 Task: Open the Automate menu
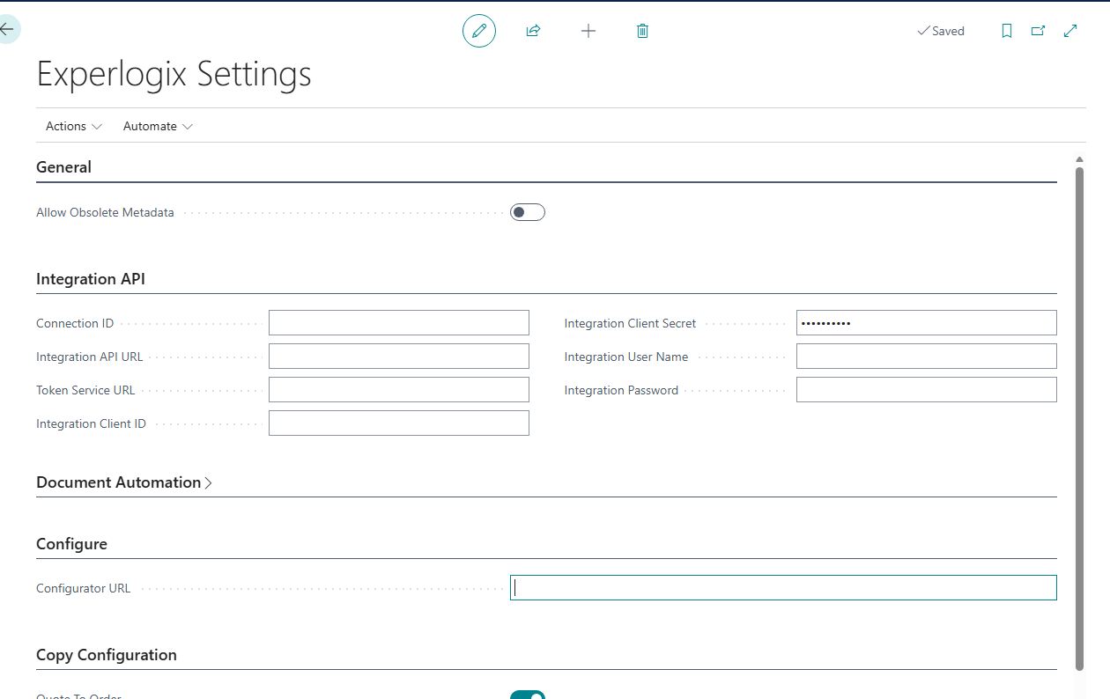click(158, 126)
